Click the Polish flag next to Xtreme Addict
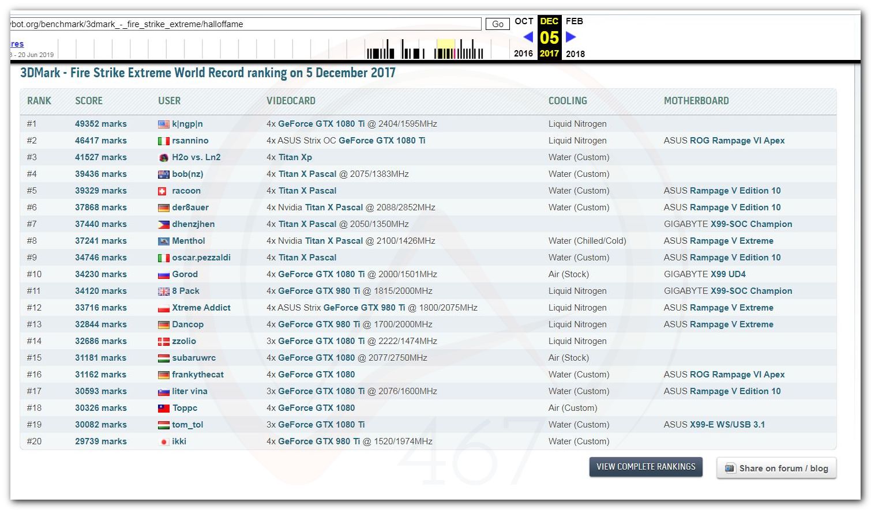The height and width of the screenshot is (510, 871). coord(164,308)
